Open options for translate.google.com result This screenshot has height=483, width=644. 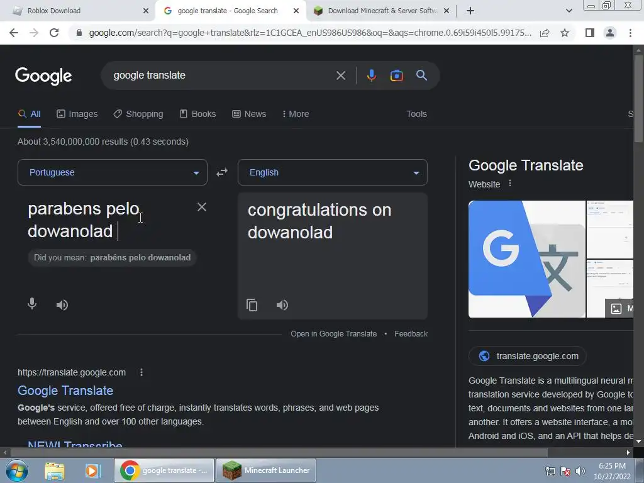tap(142, 372)
